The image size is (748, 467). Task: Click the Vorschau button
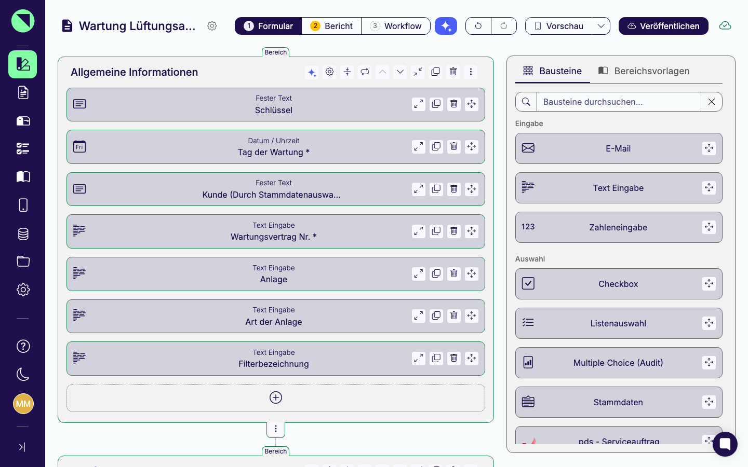click(558, 26)
